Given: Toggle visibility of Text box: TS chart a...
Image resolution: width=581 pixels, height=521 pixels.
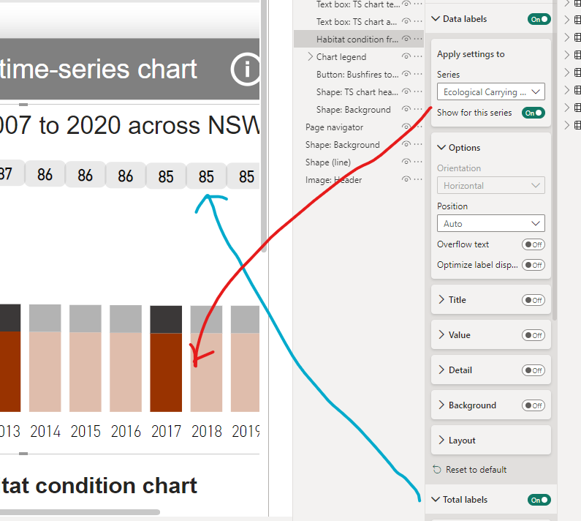Looking at the screenshot, I should click(x=406, y=21).
